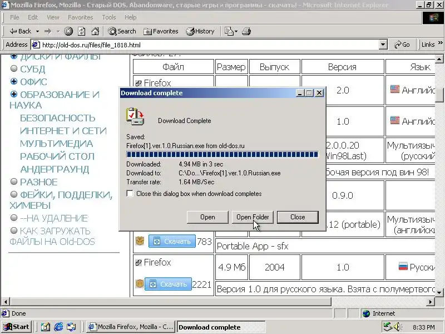
Task: Open the History pane button
Action: [200, 31]
